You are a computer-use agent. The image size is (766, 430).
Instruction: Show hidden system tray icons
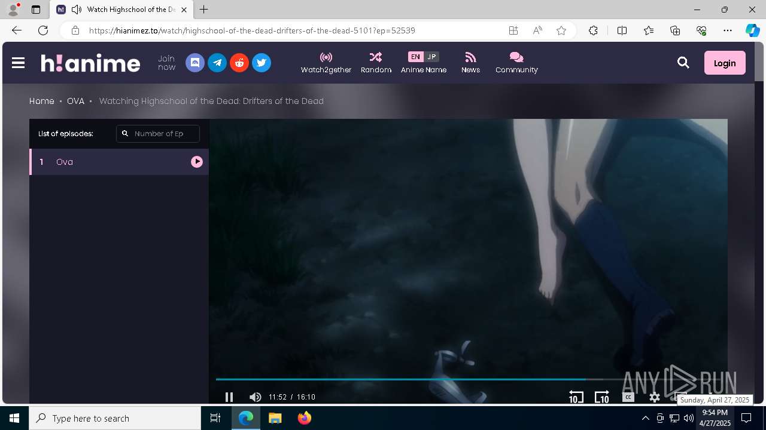pos(645,418)
